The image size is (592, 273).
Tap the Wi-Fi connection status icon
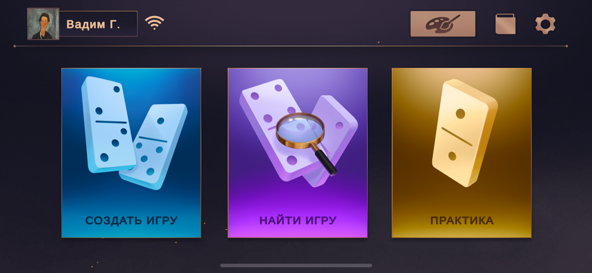coord(155,23)
